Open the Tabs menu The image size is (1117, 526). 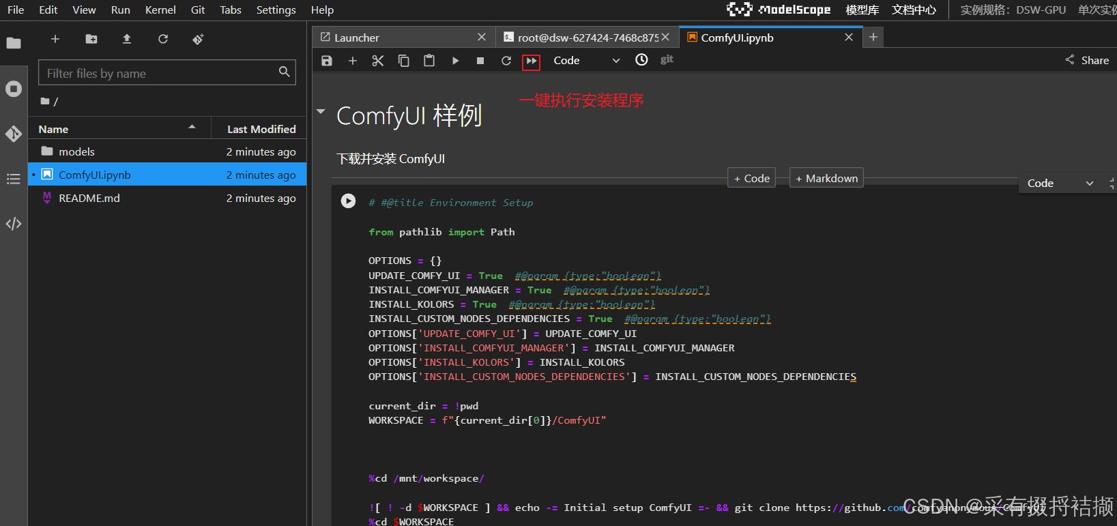tap(231, 10)
